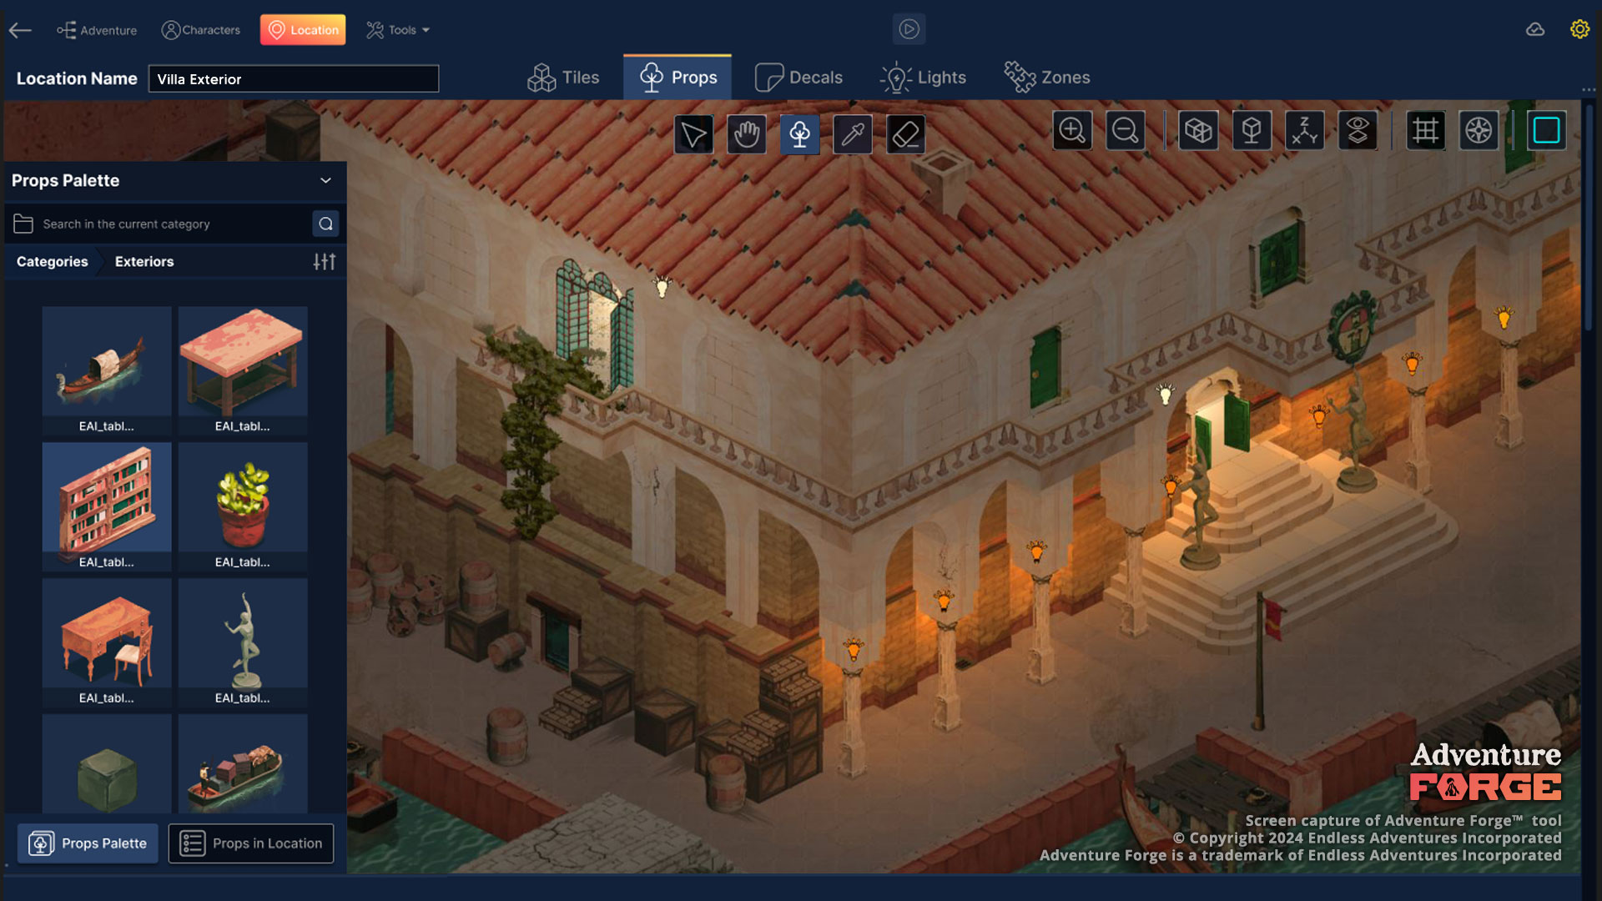Select the bookshelf prop thumbnail
This screenshot has height=901, width=1602.
click(x=107, y=498)
